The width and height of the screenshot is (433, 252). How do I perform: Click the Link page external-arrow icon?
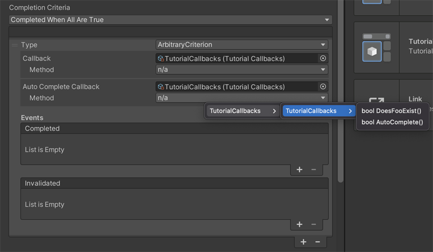[x=376, y=102]
